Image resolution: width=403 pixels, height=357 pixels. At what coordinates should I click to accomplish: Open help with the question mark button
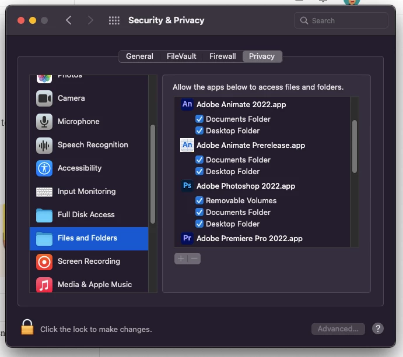point(378,328)
